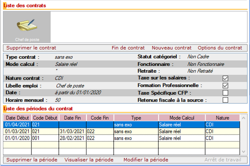Sort by Date Début column header
Image resolution: width=250 pixels, height=166 pixels.
click(x=17, y=118)
